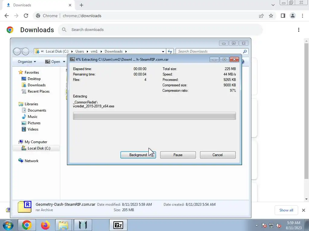The width and height of the screenshot is (309, 231).
Task: Show hidden system tray icons
Action: coord(256,225)
